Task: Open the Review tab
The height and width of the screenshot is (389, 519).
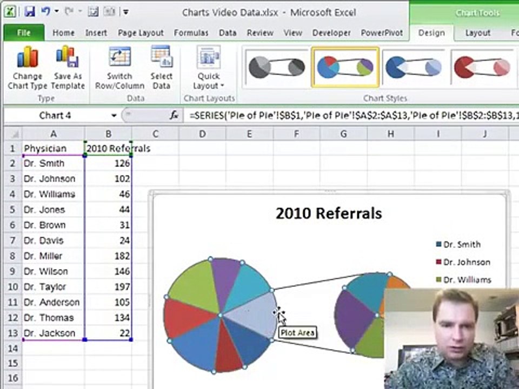Action: tap(260, 33)
